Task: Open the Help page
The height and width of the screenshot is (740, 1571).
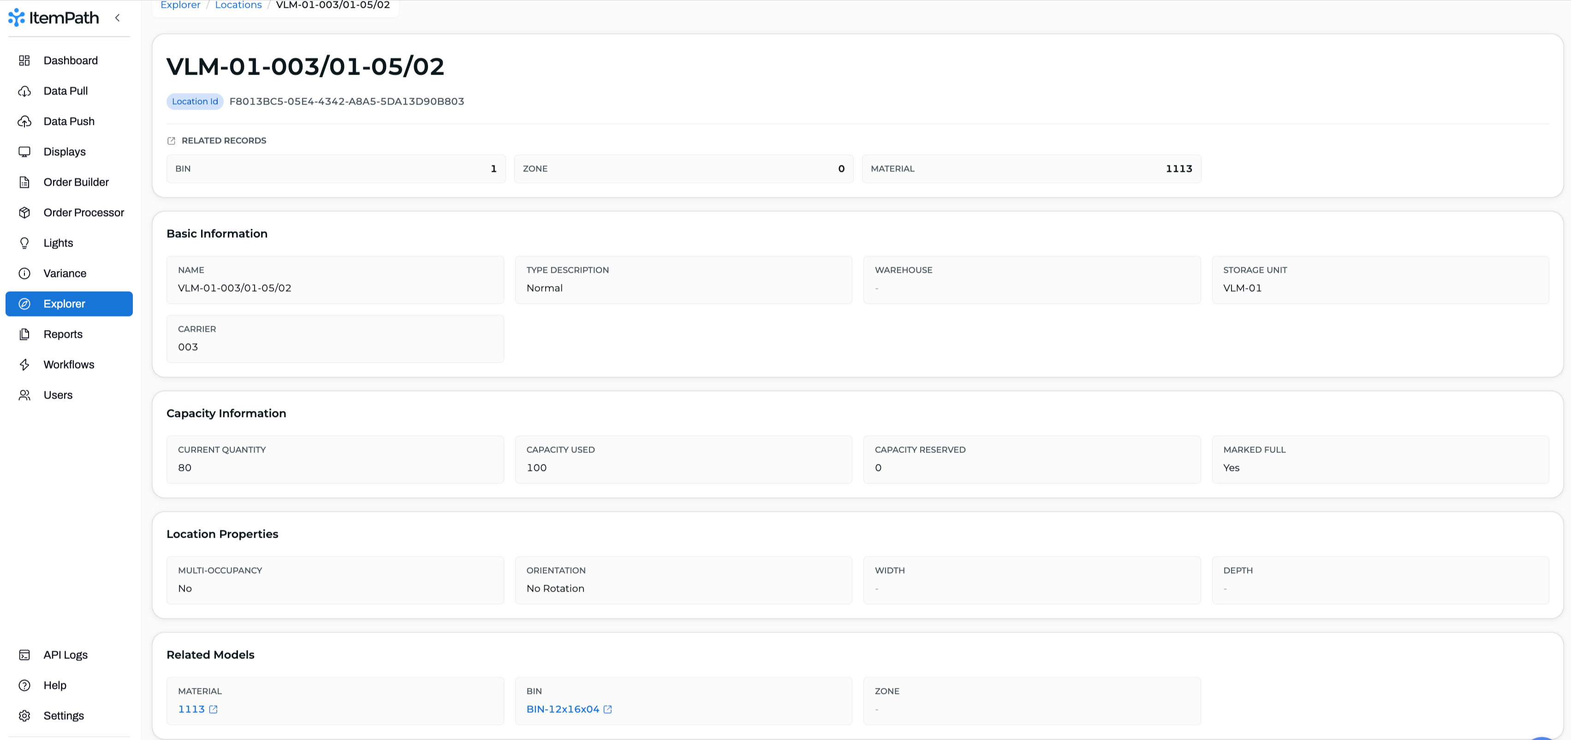Action: tap(69, 685)
